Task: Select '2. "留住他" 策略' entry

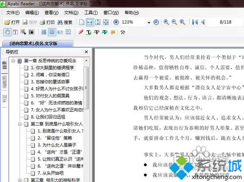Action: (55, 138)
